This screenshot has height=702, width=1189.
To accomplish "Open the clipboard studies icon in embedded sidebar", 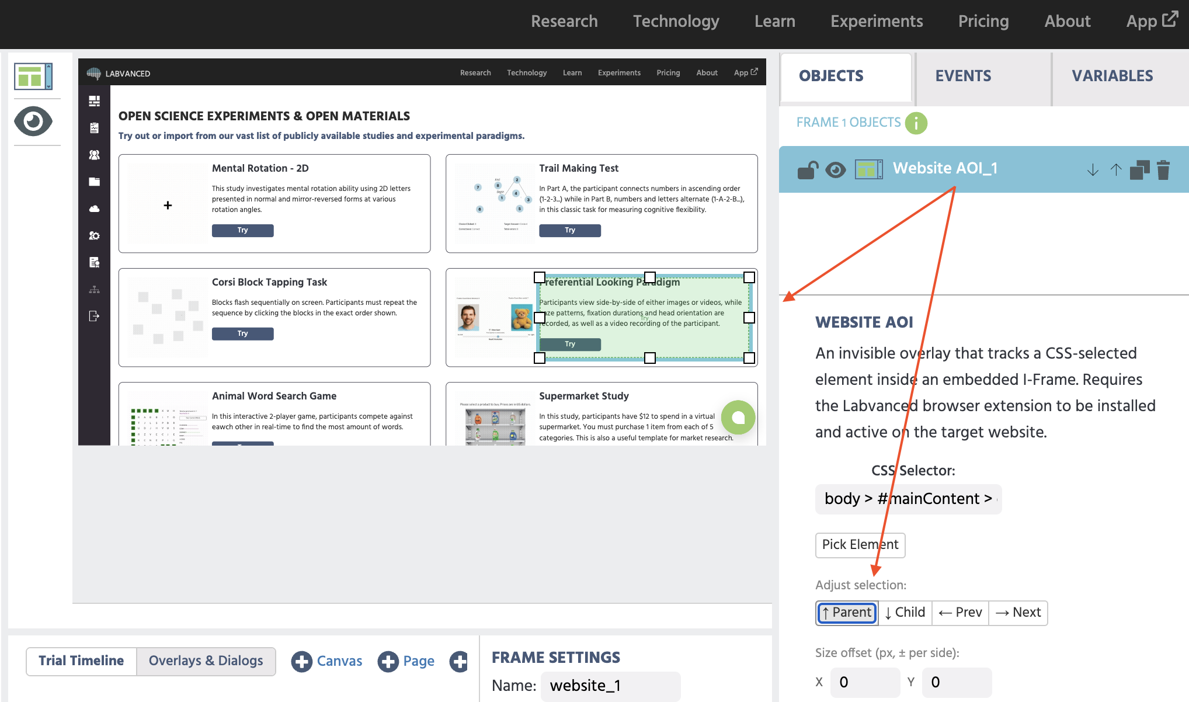I will 94,128.
